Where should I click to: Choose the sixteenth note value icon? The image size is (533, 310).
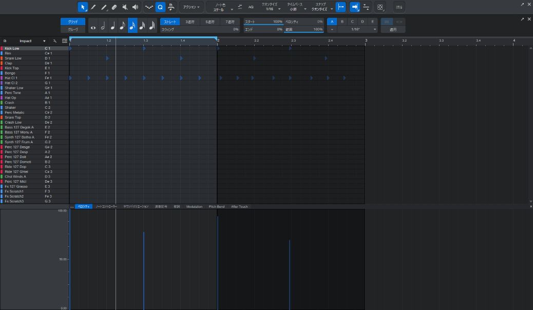[132, 26]
